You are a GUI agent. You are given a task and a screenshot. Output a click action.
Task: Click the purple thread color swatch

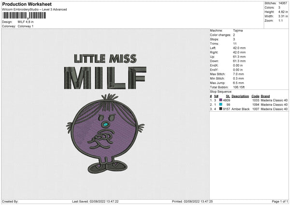coord(220,100)
